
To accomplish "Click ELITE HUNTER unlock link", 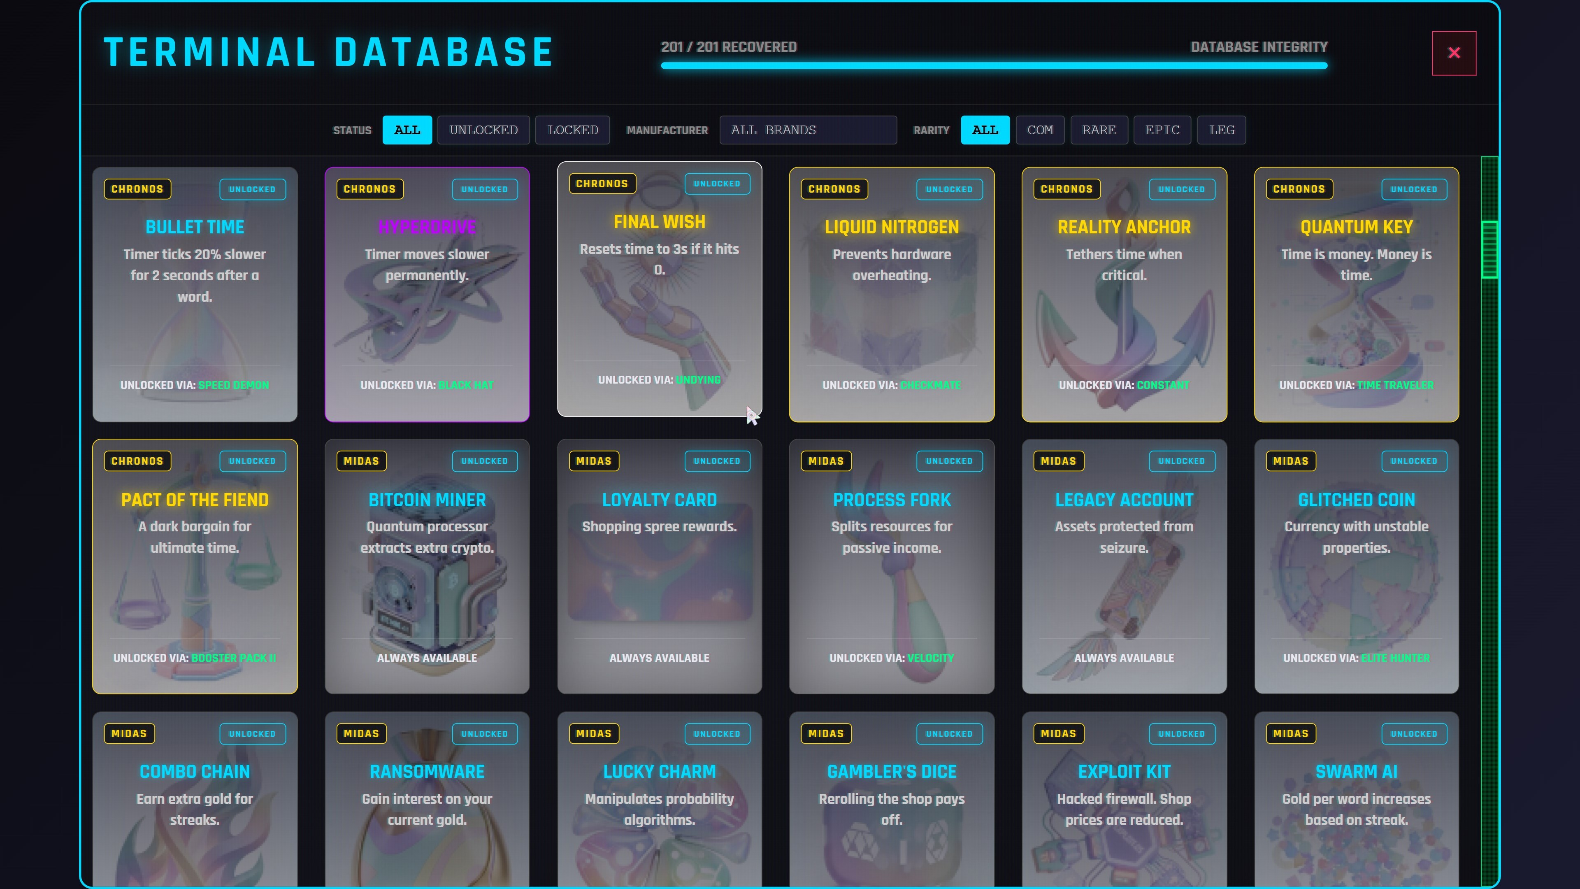I will coord(1395,658).
